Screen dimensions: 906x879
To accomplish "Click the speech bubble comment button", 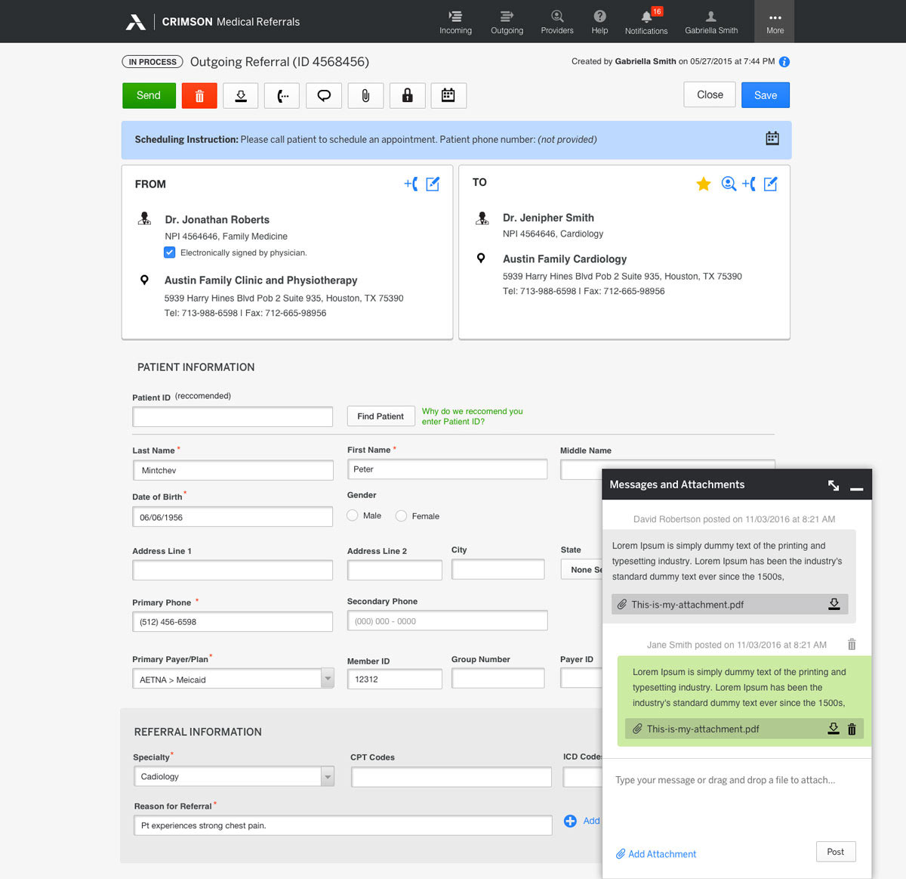I will click(324, 96).
